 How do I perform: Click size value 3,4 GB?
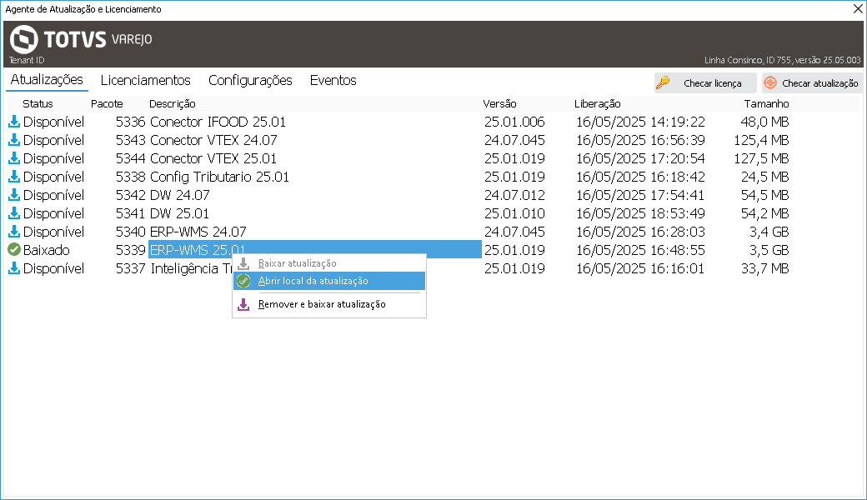click(769, 231)
